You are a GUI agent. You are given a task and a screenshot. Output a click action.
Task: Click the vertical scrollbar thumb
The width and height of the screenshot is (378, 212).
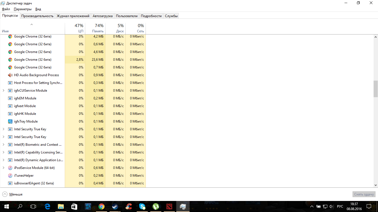(376, 89)
